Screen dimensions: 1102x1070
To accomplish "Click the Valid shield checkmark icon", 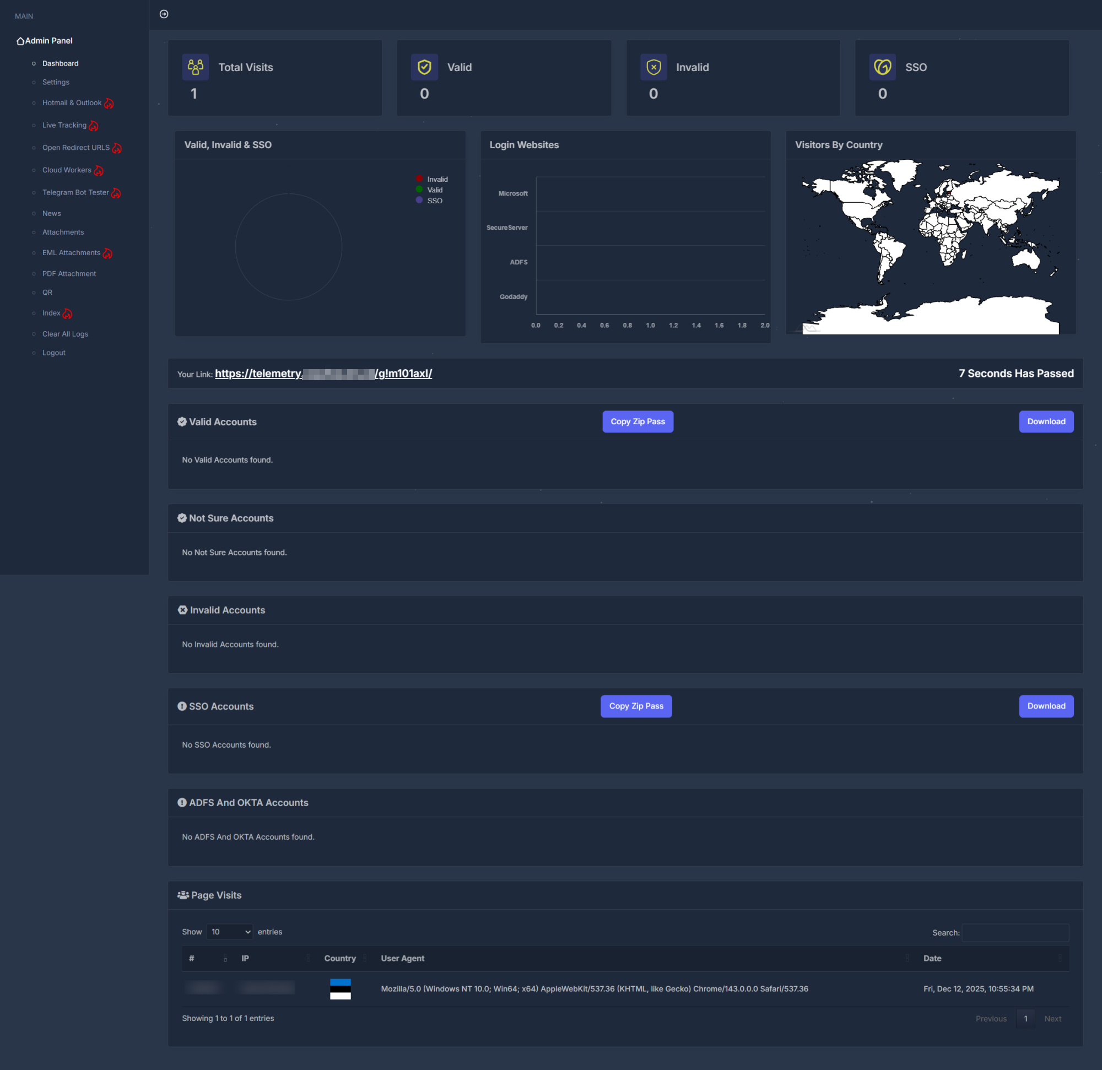I will pyautogui.click(x=424, y=67).
